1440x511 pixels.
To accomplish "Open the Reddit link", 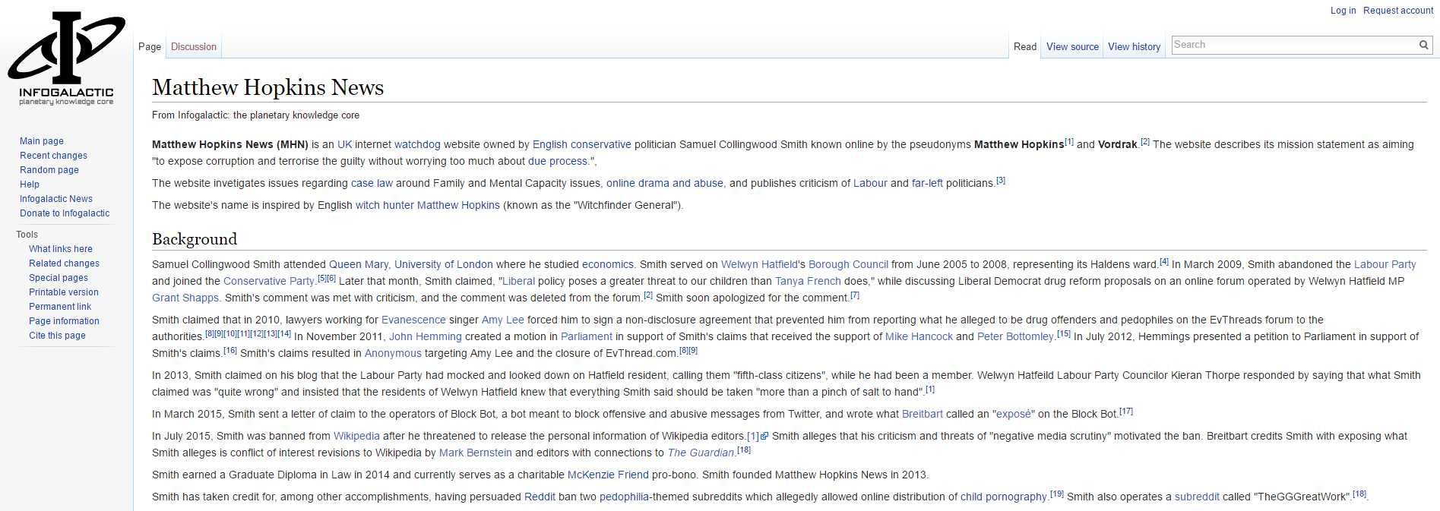I will click(x=540, y=497).
